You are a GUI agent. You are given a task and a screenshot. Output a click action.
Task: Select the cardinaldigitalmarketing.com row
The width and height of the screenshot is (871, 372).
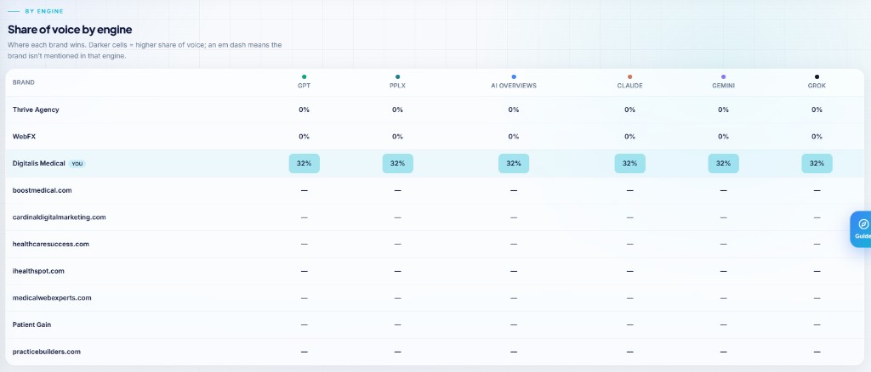coord(435,217)
